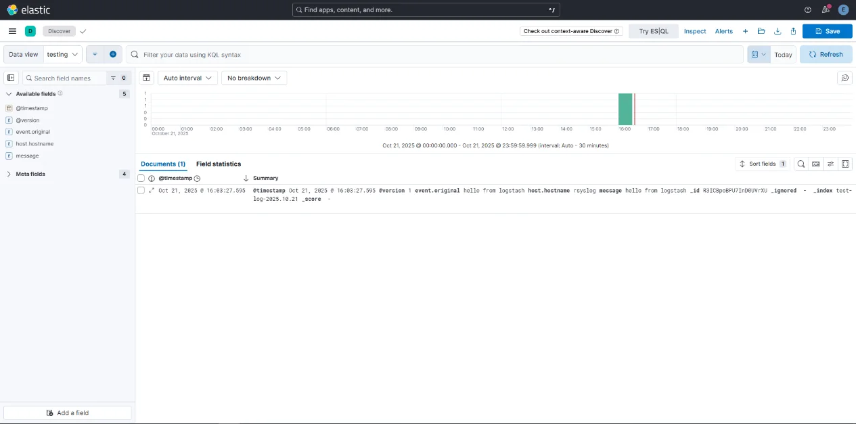Tick the select-all rows checkbox
The height and width of the screenshot is (424, 856).
141,178
